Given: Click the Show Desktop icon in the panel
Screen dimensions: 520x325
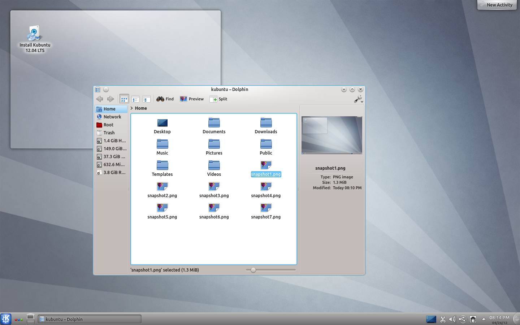Looking at the screenshot, I should [31, 319].
